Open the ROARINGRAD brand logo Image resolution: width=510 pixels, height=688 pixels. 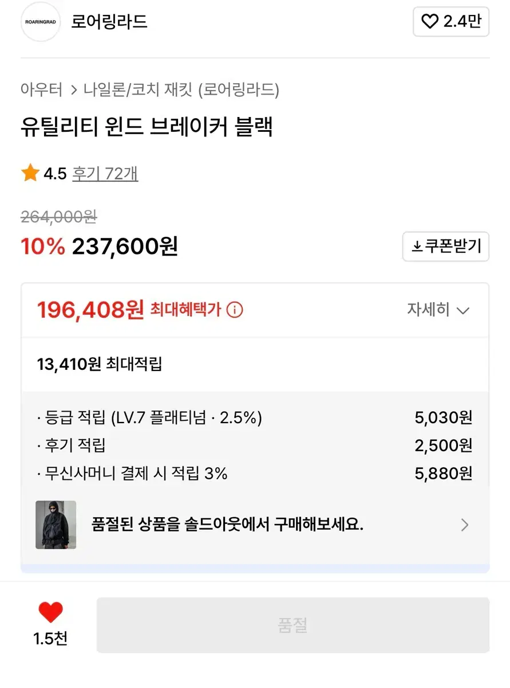[x=41, y=22]
